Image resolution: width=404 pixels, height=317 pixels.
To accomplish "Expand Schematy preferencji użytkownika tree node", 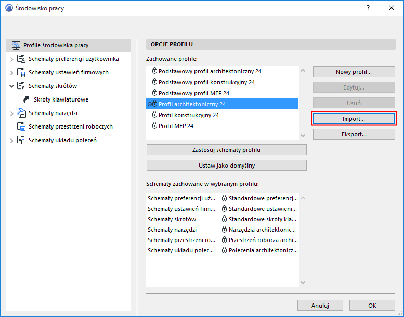I will [x=11, y=59].
